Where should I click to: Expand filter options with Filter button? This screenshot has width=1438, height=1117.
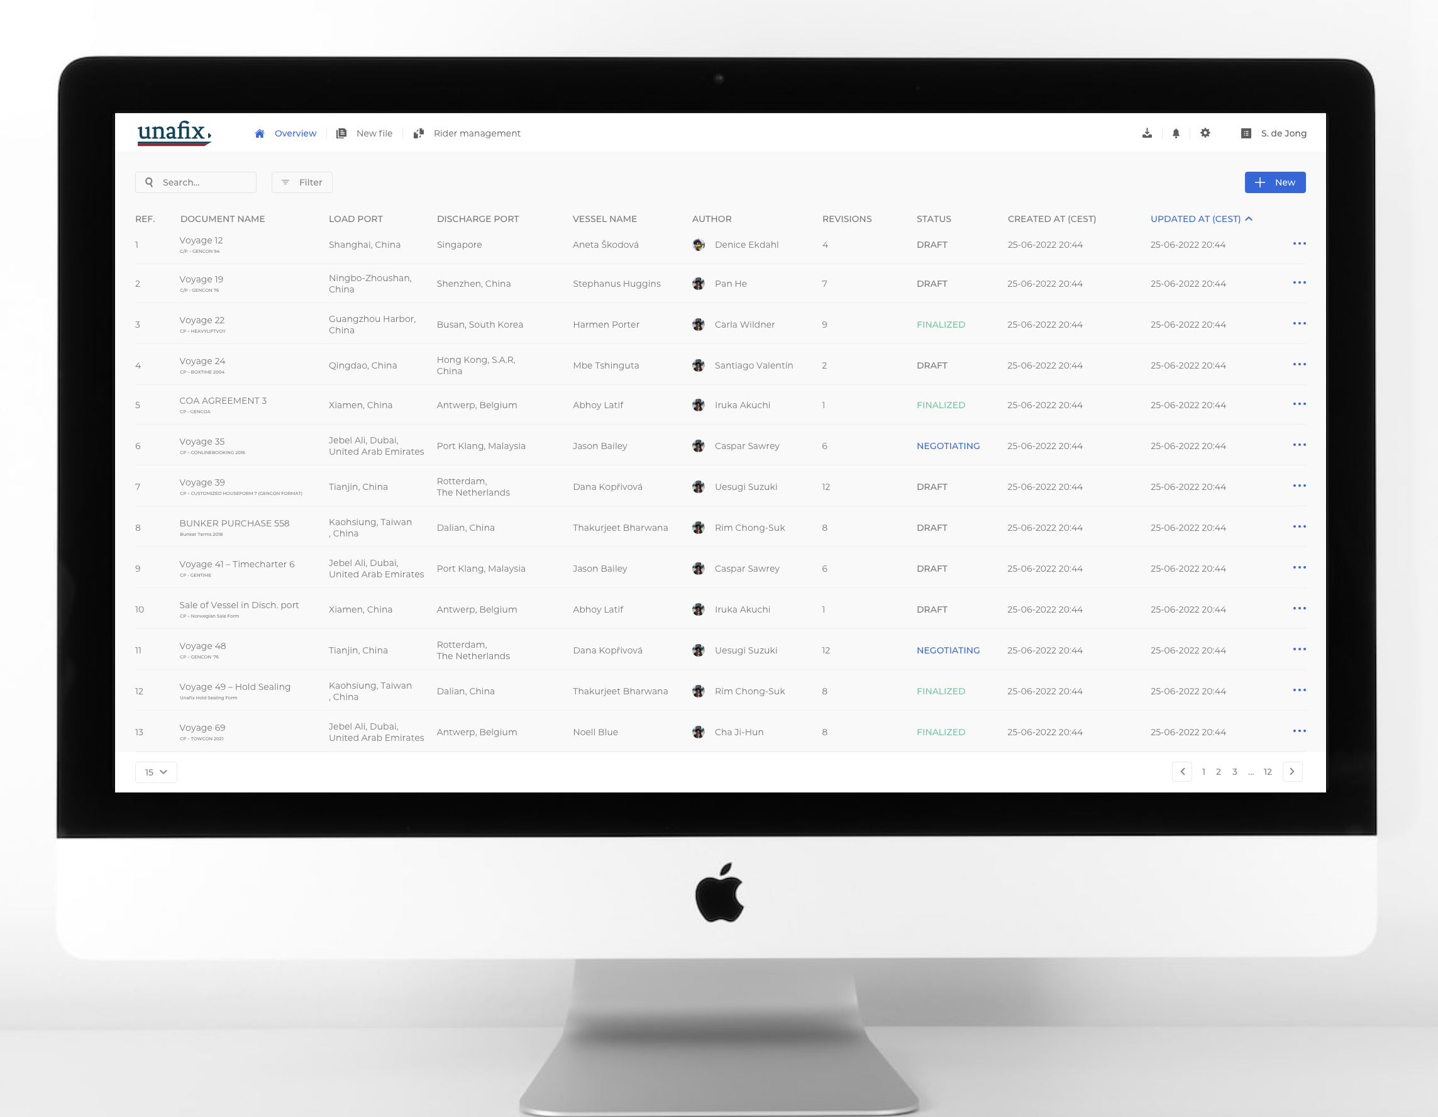click(x=302, y=181)
